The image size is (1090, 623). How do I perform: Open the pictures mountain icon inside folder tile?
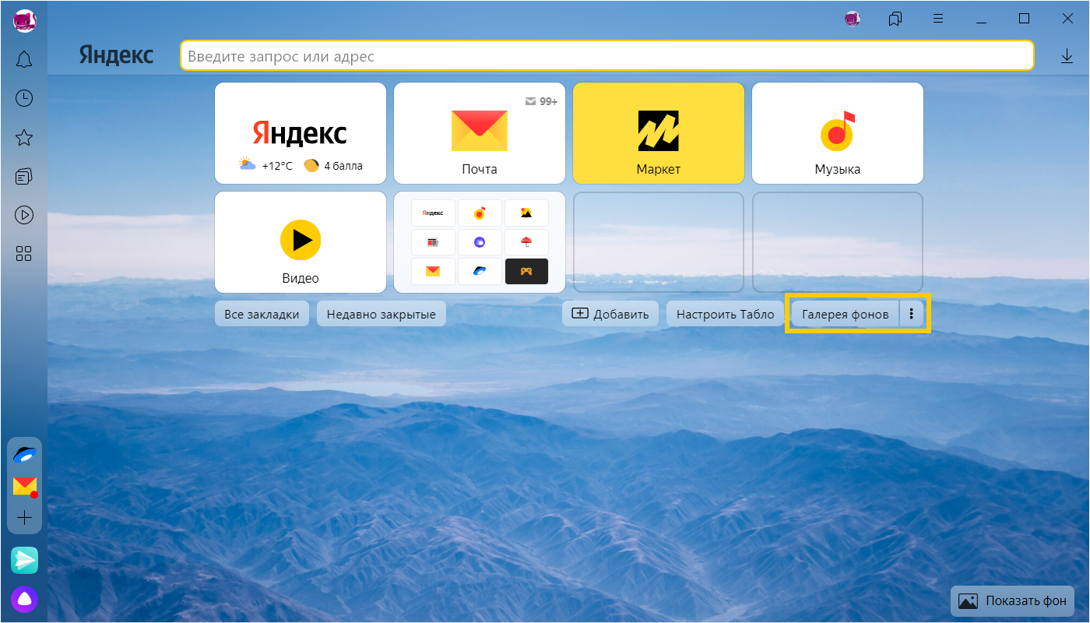(526, 213)
